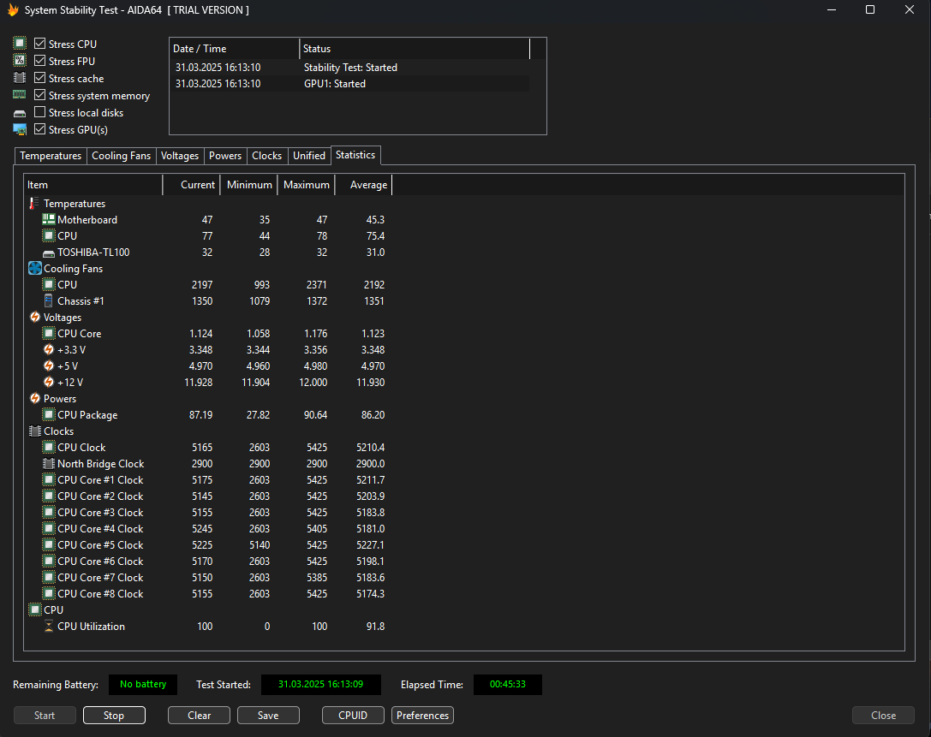Select the Statistics tab
Screen dimensions: 931x737
coord(355,155)
